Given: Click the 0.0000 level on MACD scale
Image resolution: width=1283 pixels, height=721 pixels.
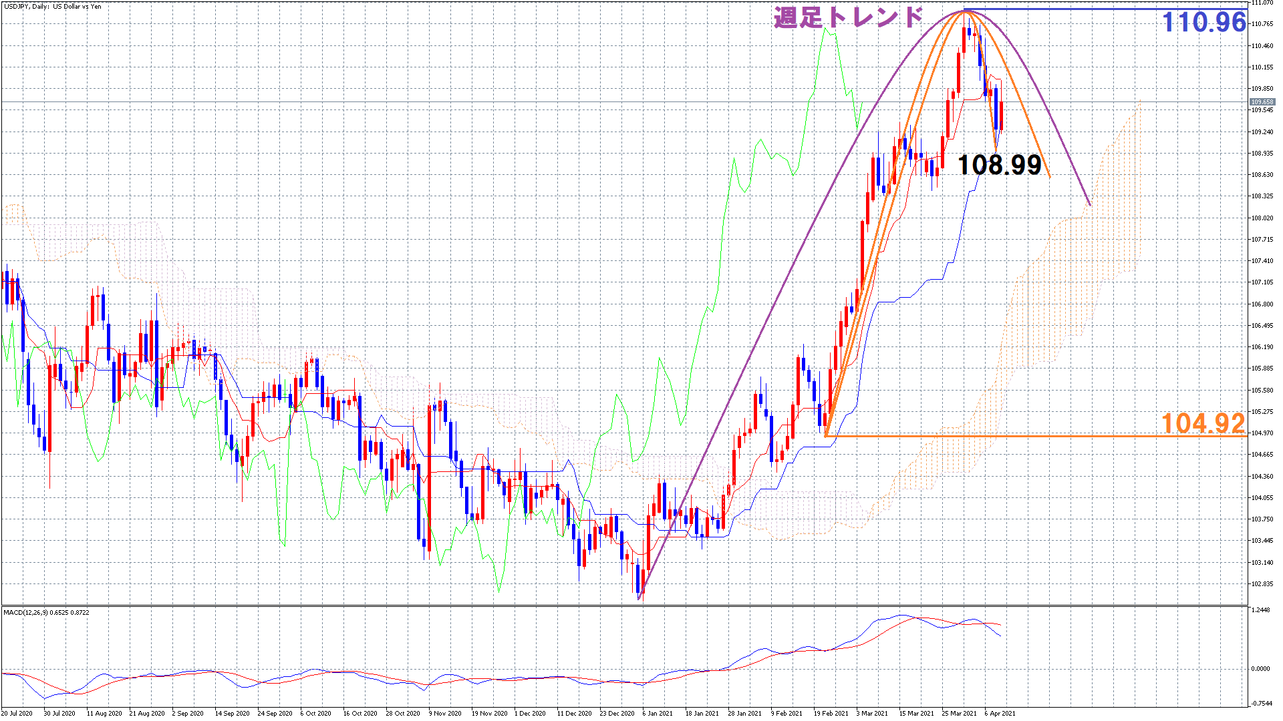Looking at the screenshot, I should click(x=1260, y=668).
